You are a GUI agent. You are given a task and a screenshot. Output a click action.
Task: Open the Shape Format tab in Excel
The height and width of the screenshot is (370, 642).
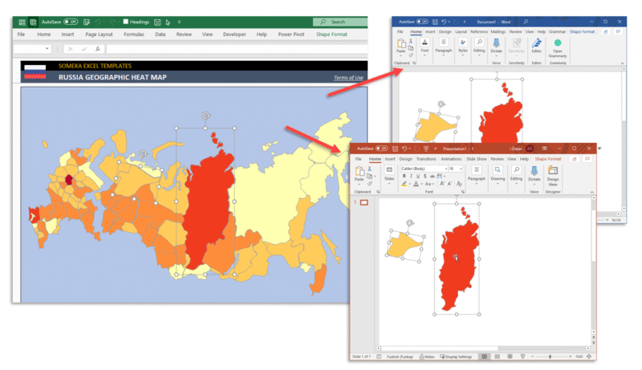pos(331,35)
